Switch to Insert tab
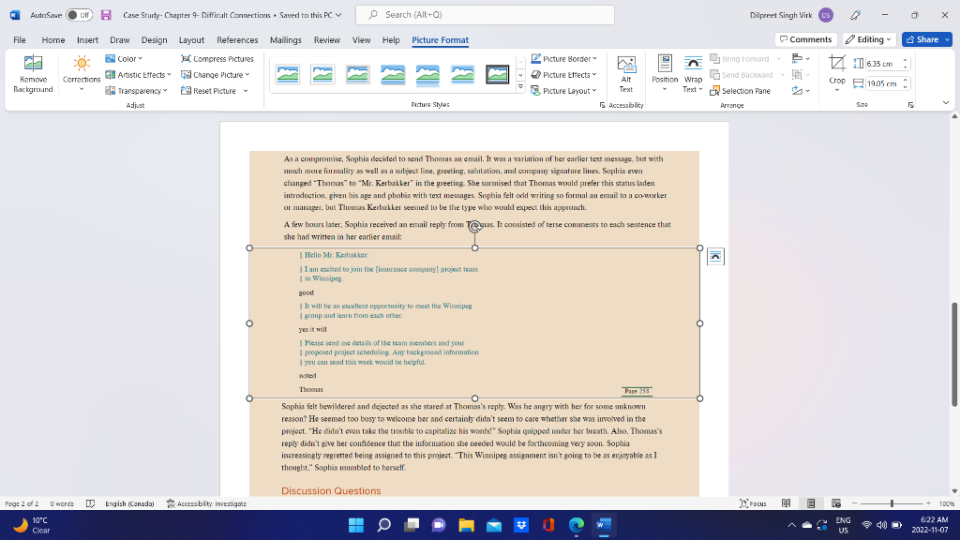 tap(87, 39)
